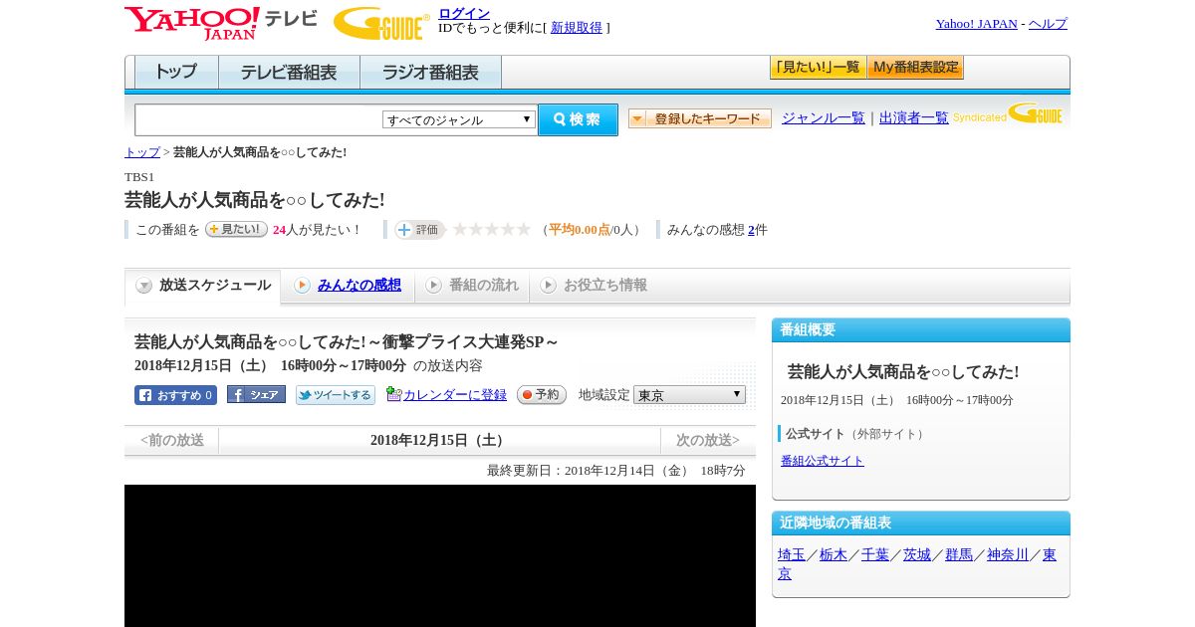Open the 「見たい!」一覧 button
1195x627 pixels.
pos(818,68)
